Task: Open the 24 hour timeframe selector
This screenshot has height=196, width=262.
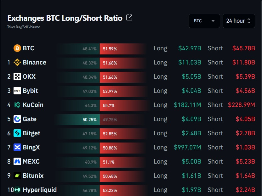Action: [x=239, y=21]
